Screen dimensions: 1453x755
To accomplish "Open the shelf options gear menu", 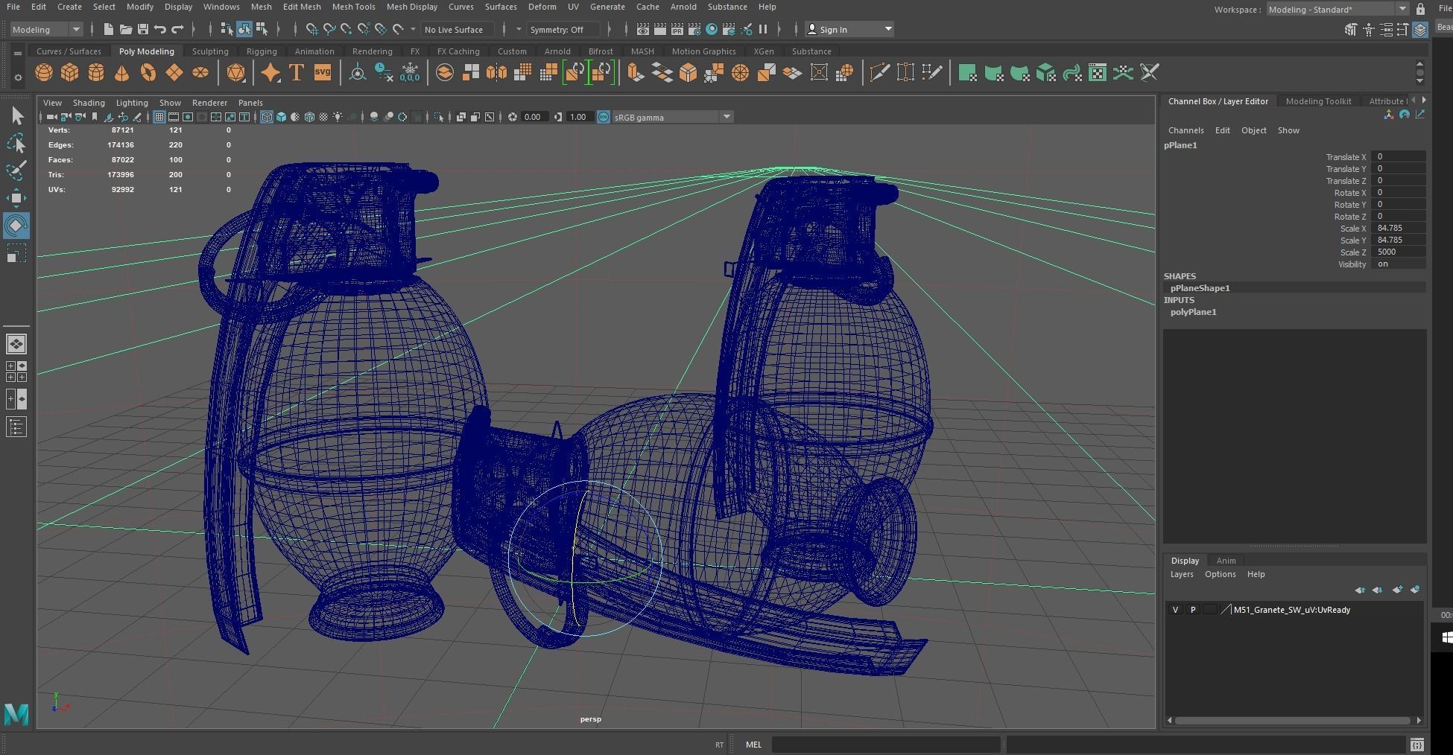I will [18, 77].
